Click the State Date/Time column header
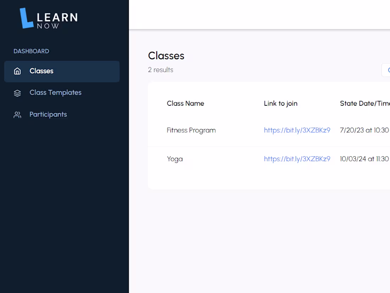Viewport: 390px width, 293px height. coord(364,103)
